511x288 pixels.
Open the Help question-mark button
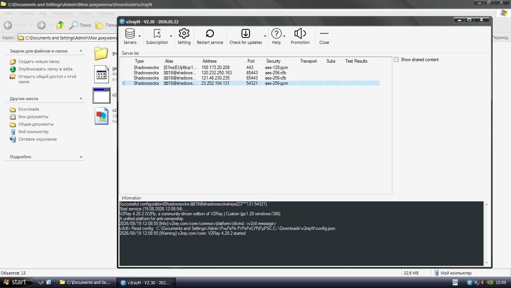276,36
